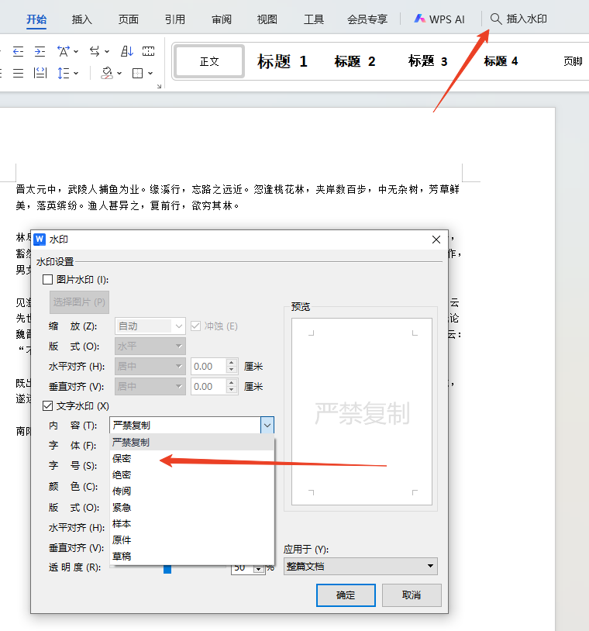Toggle the 冲蚀 checkbox
The image size is (589, 631).
(195, 326)
